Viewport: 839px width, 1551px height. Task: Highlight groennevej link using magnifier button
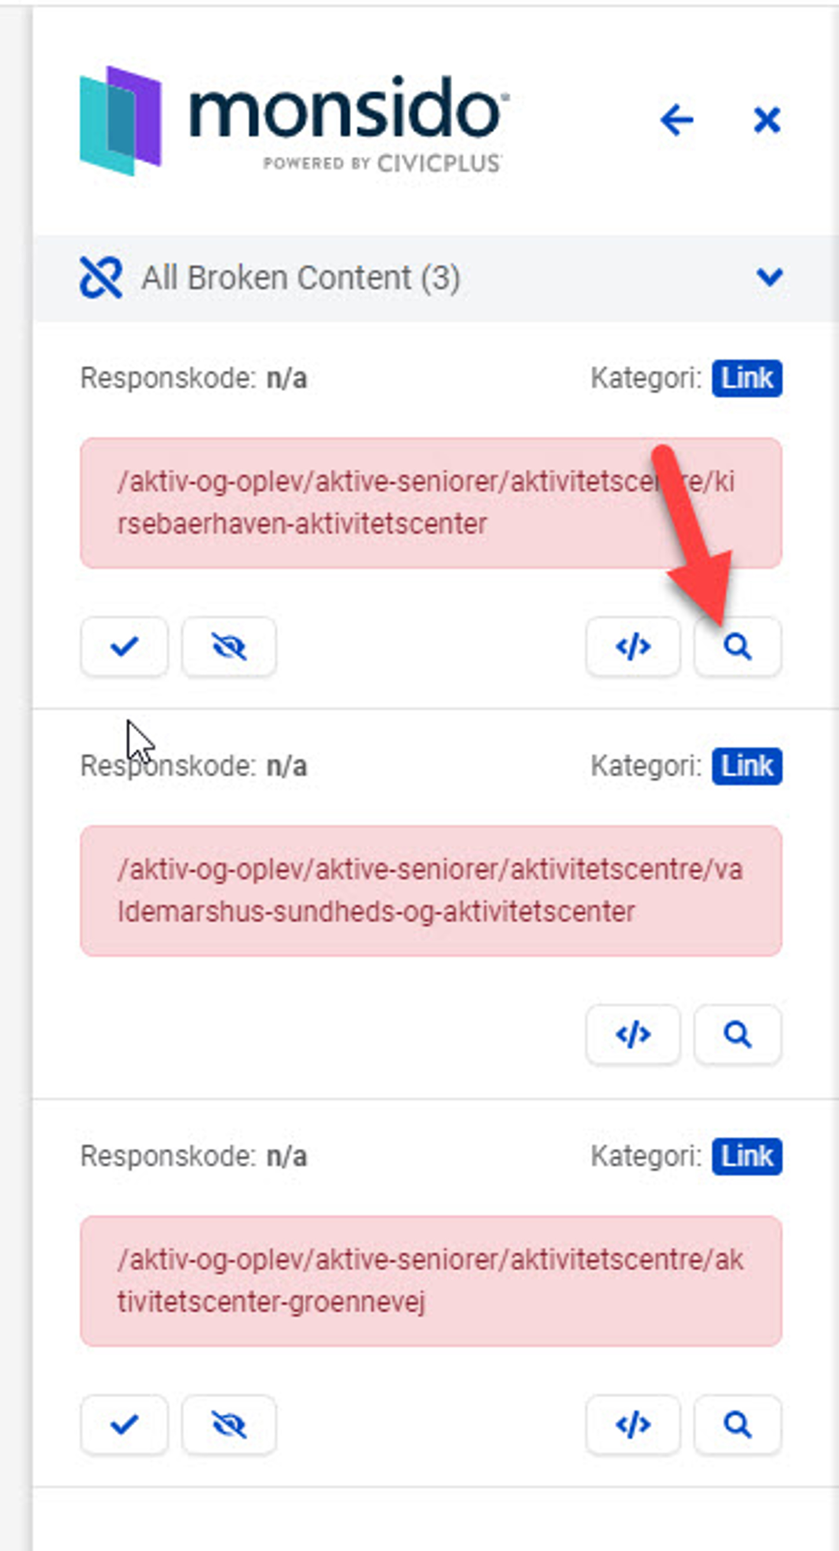point(737,1425)
